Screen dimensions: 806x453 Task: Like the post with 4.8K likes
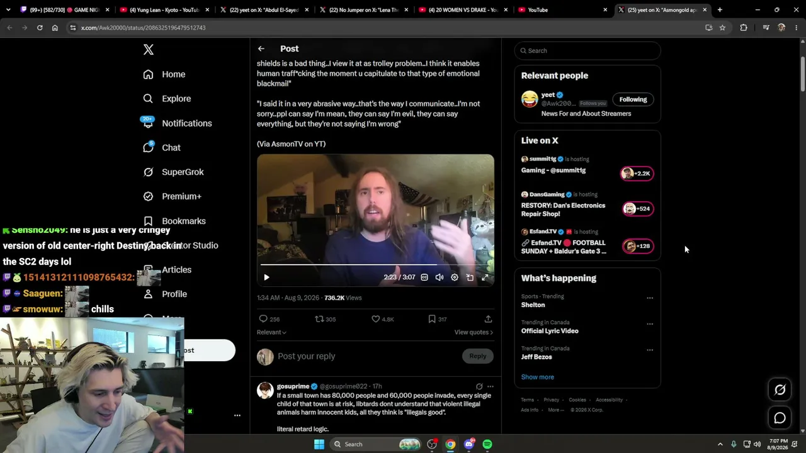(375, 319)
